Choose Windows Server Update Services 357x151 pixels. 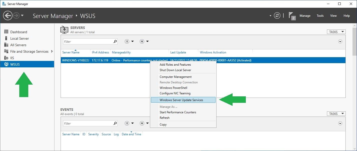183,100
